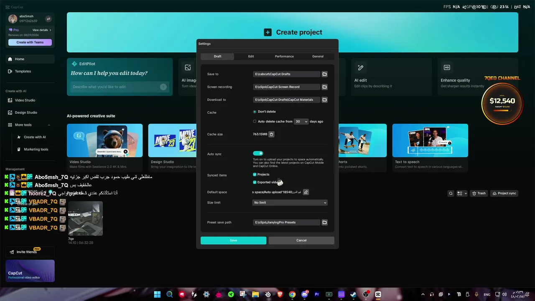
Task: Open Discord from the taskbar
Action: [305, 294]
